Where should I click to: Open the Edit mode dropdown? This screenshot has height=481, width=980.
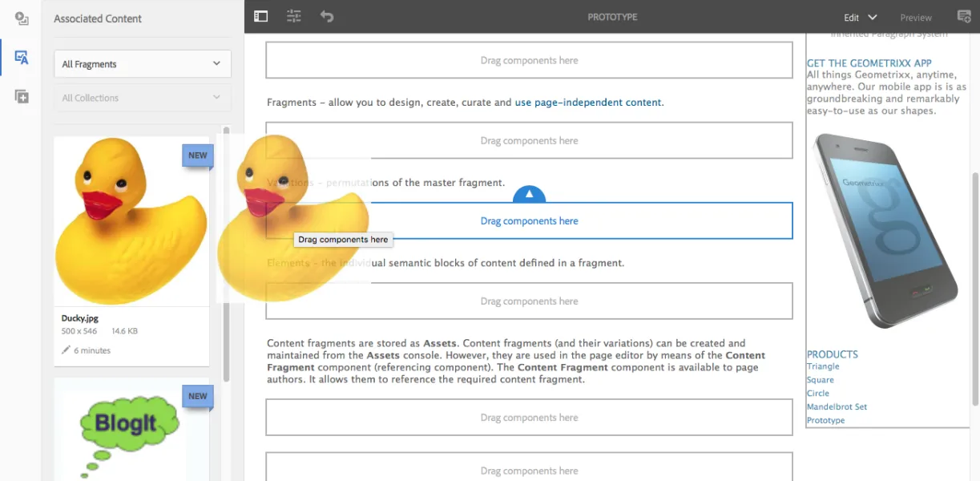(x=861, y=17)
